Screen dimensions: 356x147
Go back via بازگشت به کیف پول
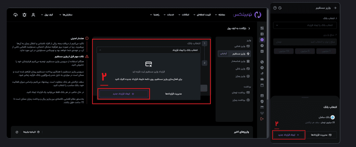pyautogui.click(x=237, y=28)
